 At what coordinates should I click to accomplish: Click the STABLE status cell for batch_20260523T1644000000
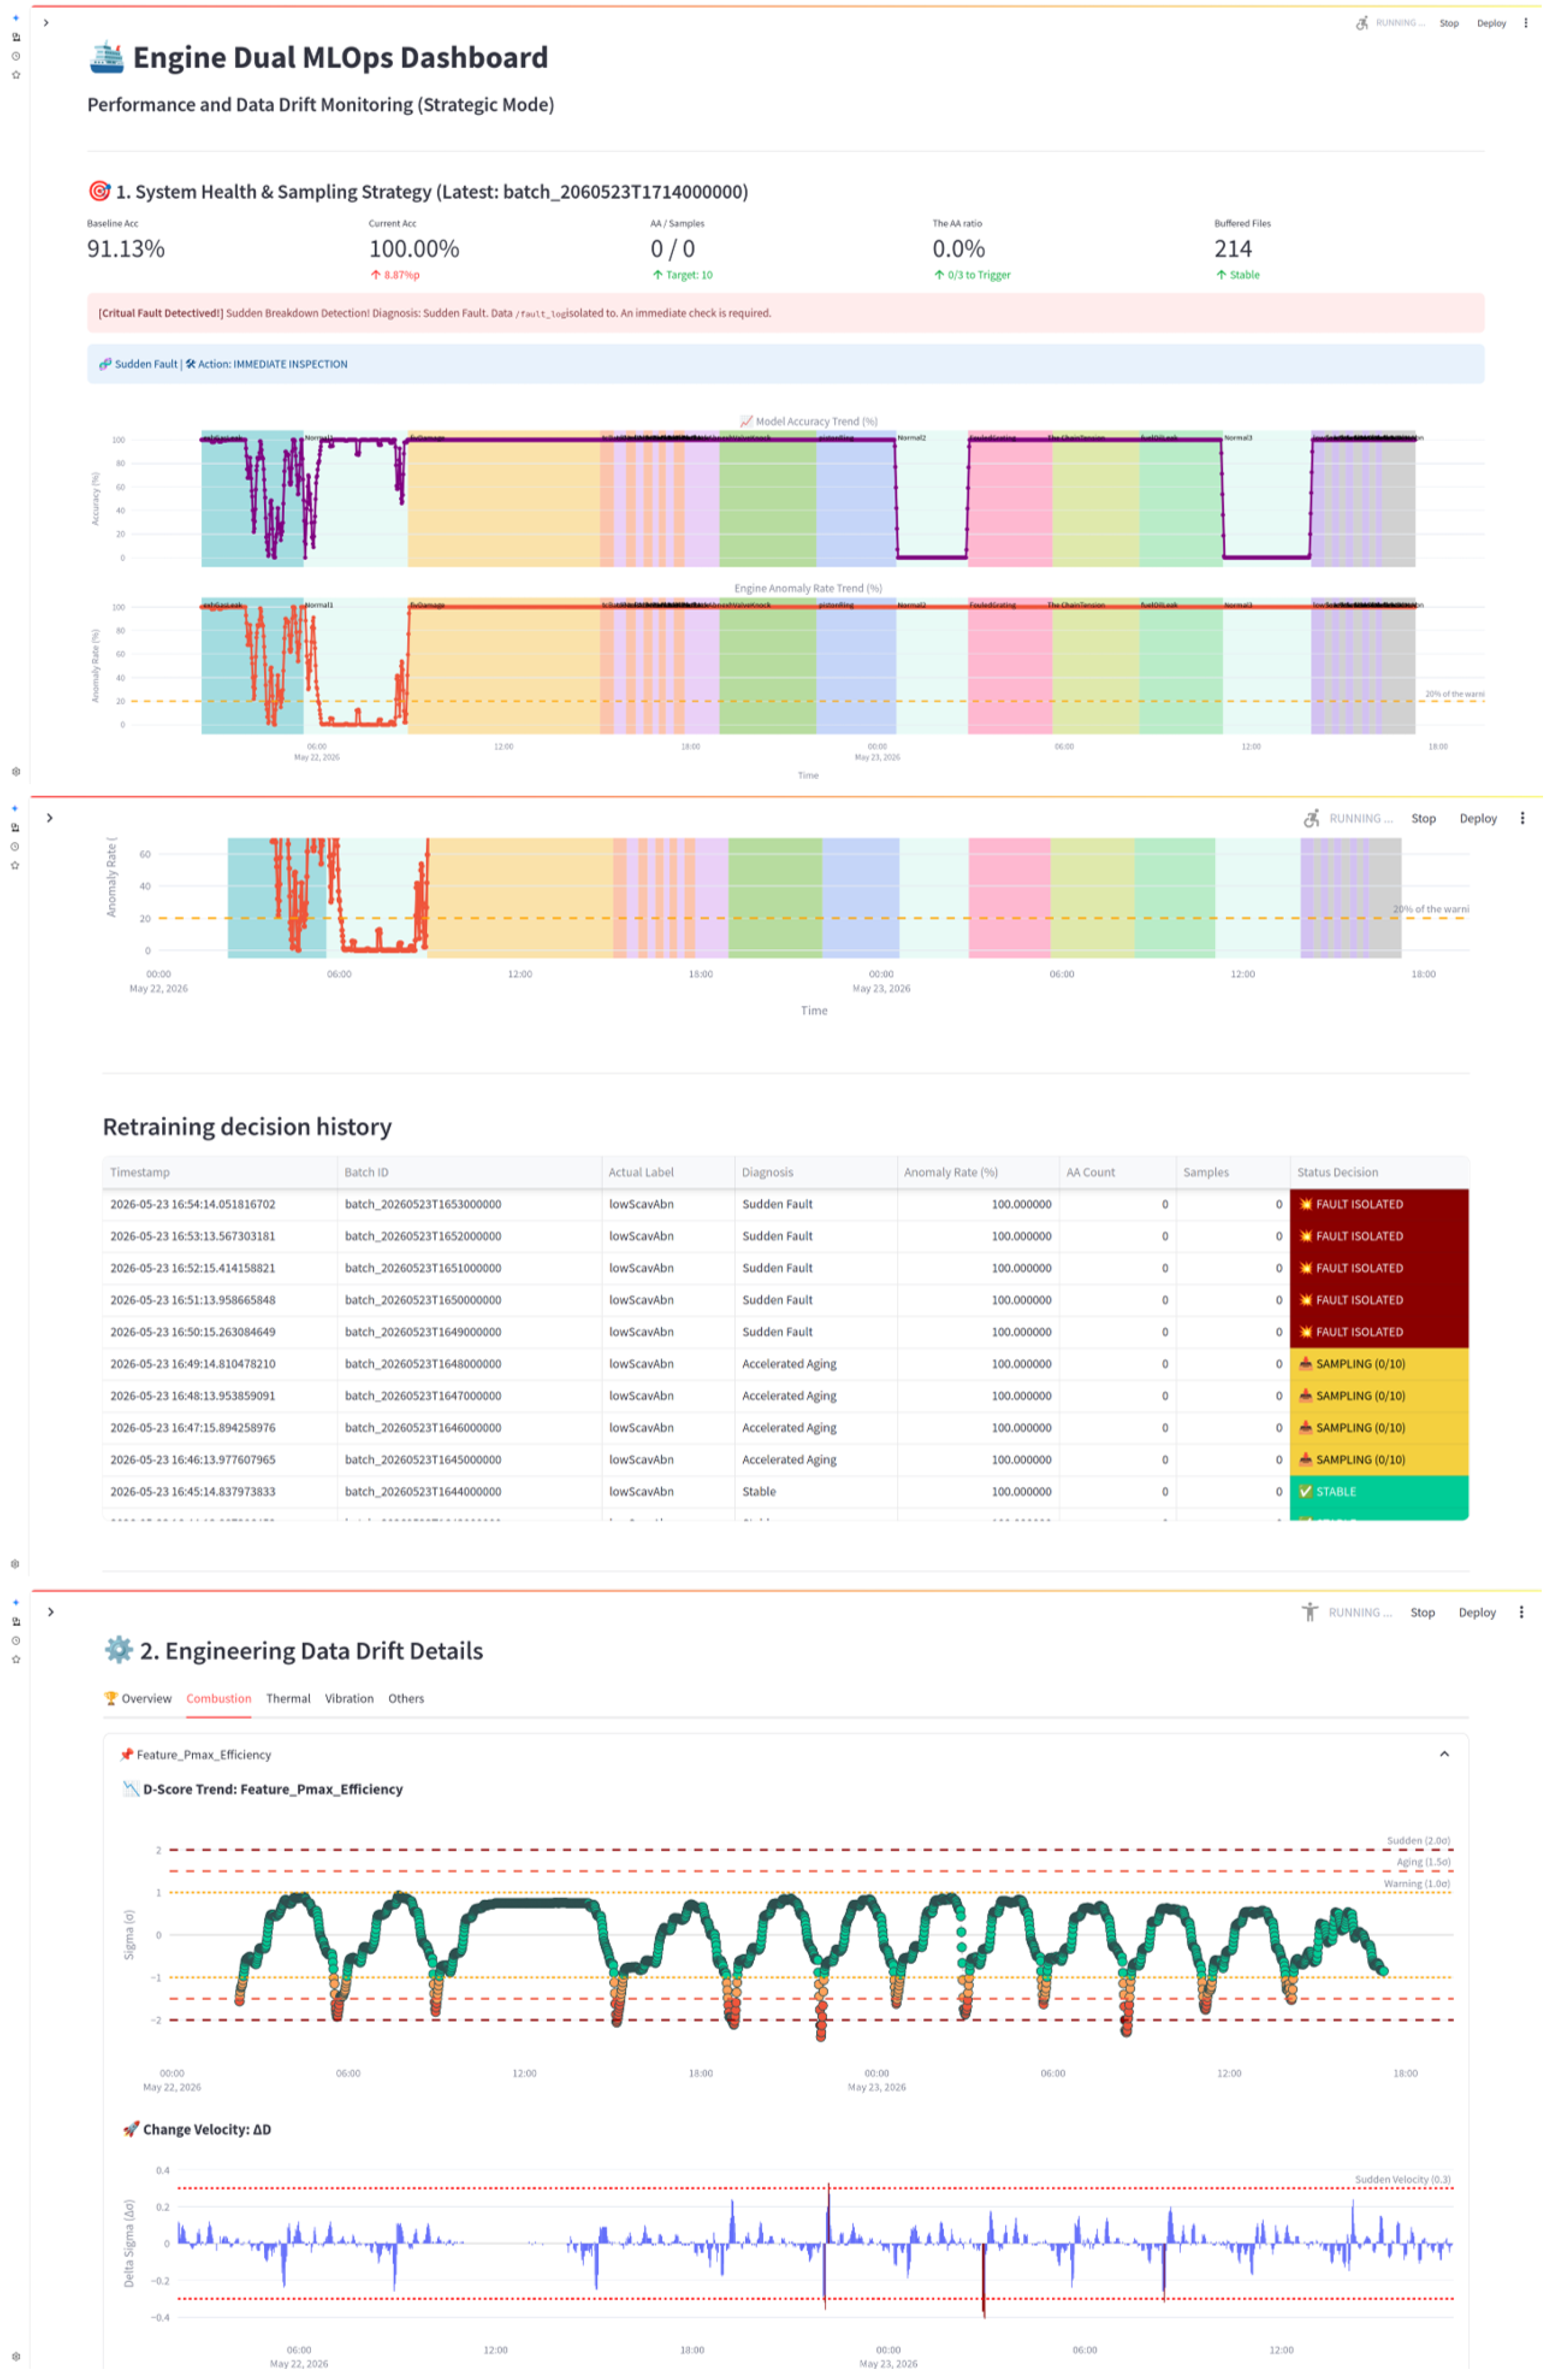click(1380, 1492)
